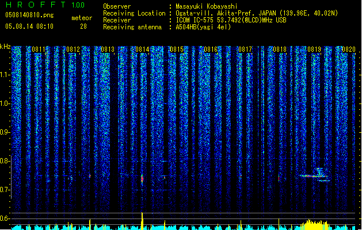Viewport: 362px width, 230px height.
Task: Click the strong meteor echo at 0814
Action: point(142,179)
